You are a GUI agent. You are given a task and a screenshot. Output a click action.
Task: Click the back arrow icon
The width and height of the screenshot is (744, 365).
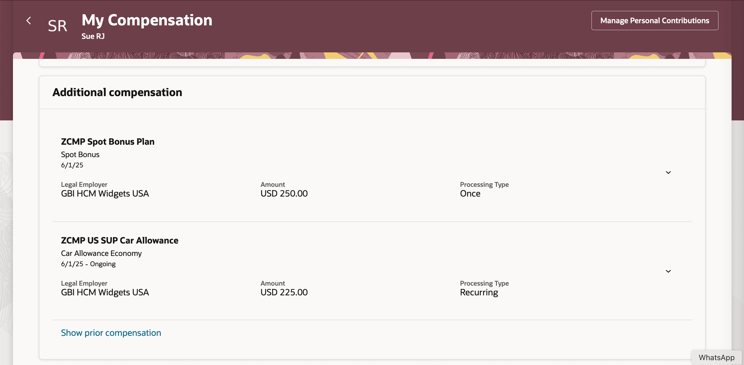(29, 21)
